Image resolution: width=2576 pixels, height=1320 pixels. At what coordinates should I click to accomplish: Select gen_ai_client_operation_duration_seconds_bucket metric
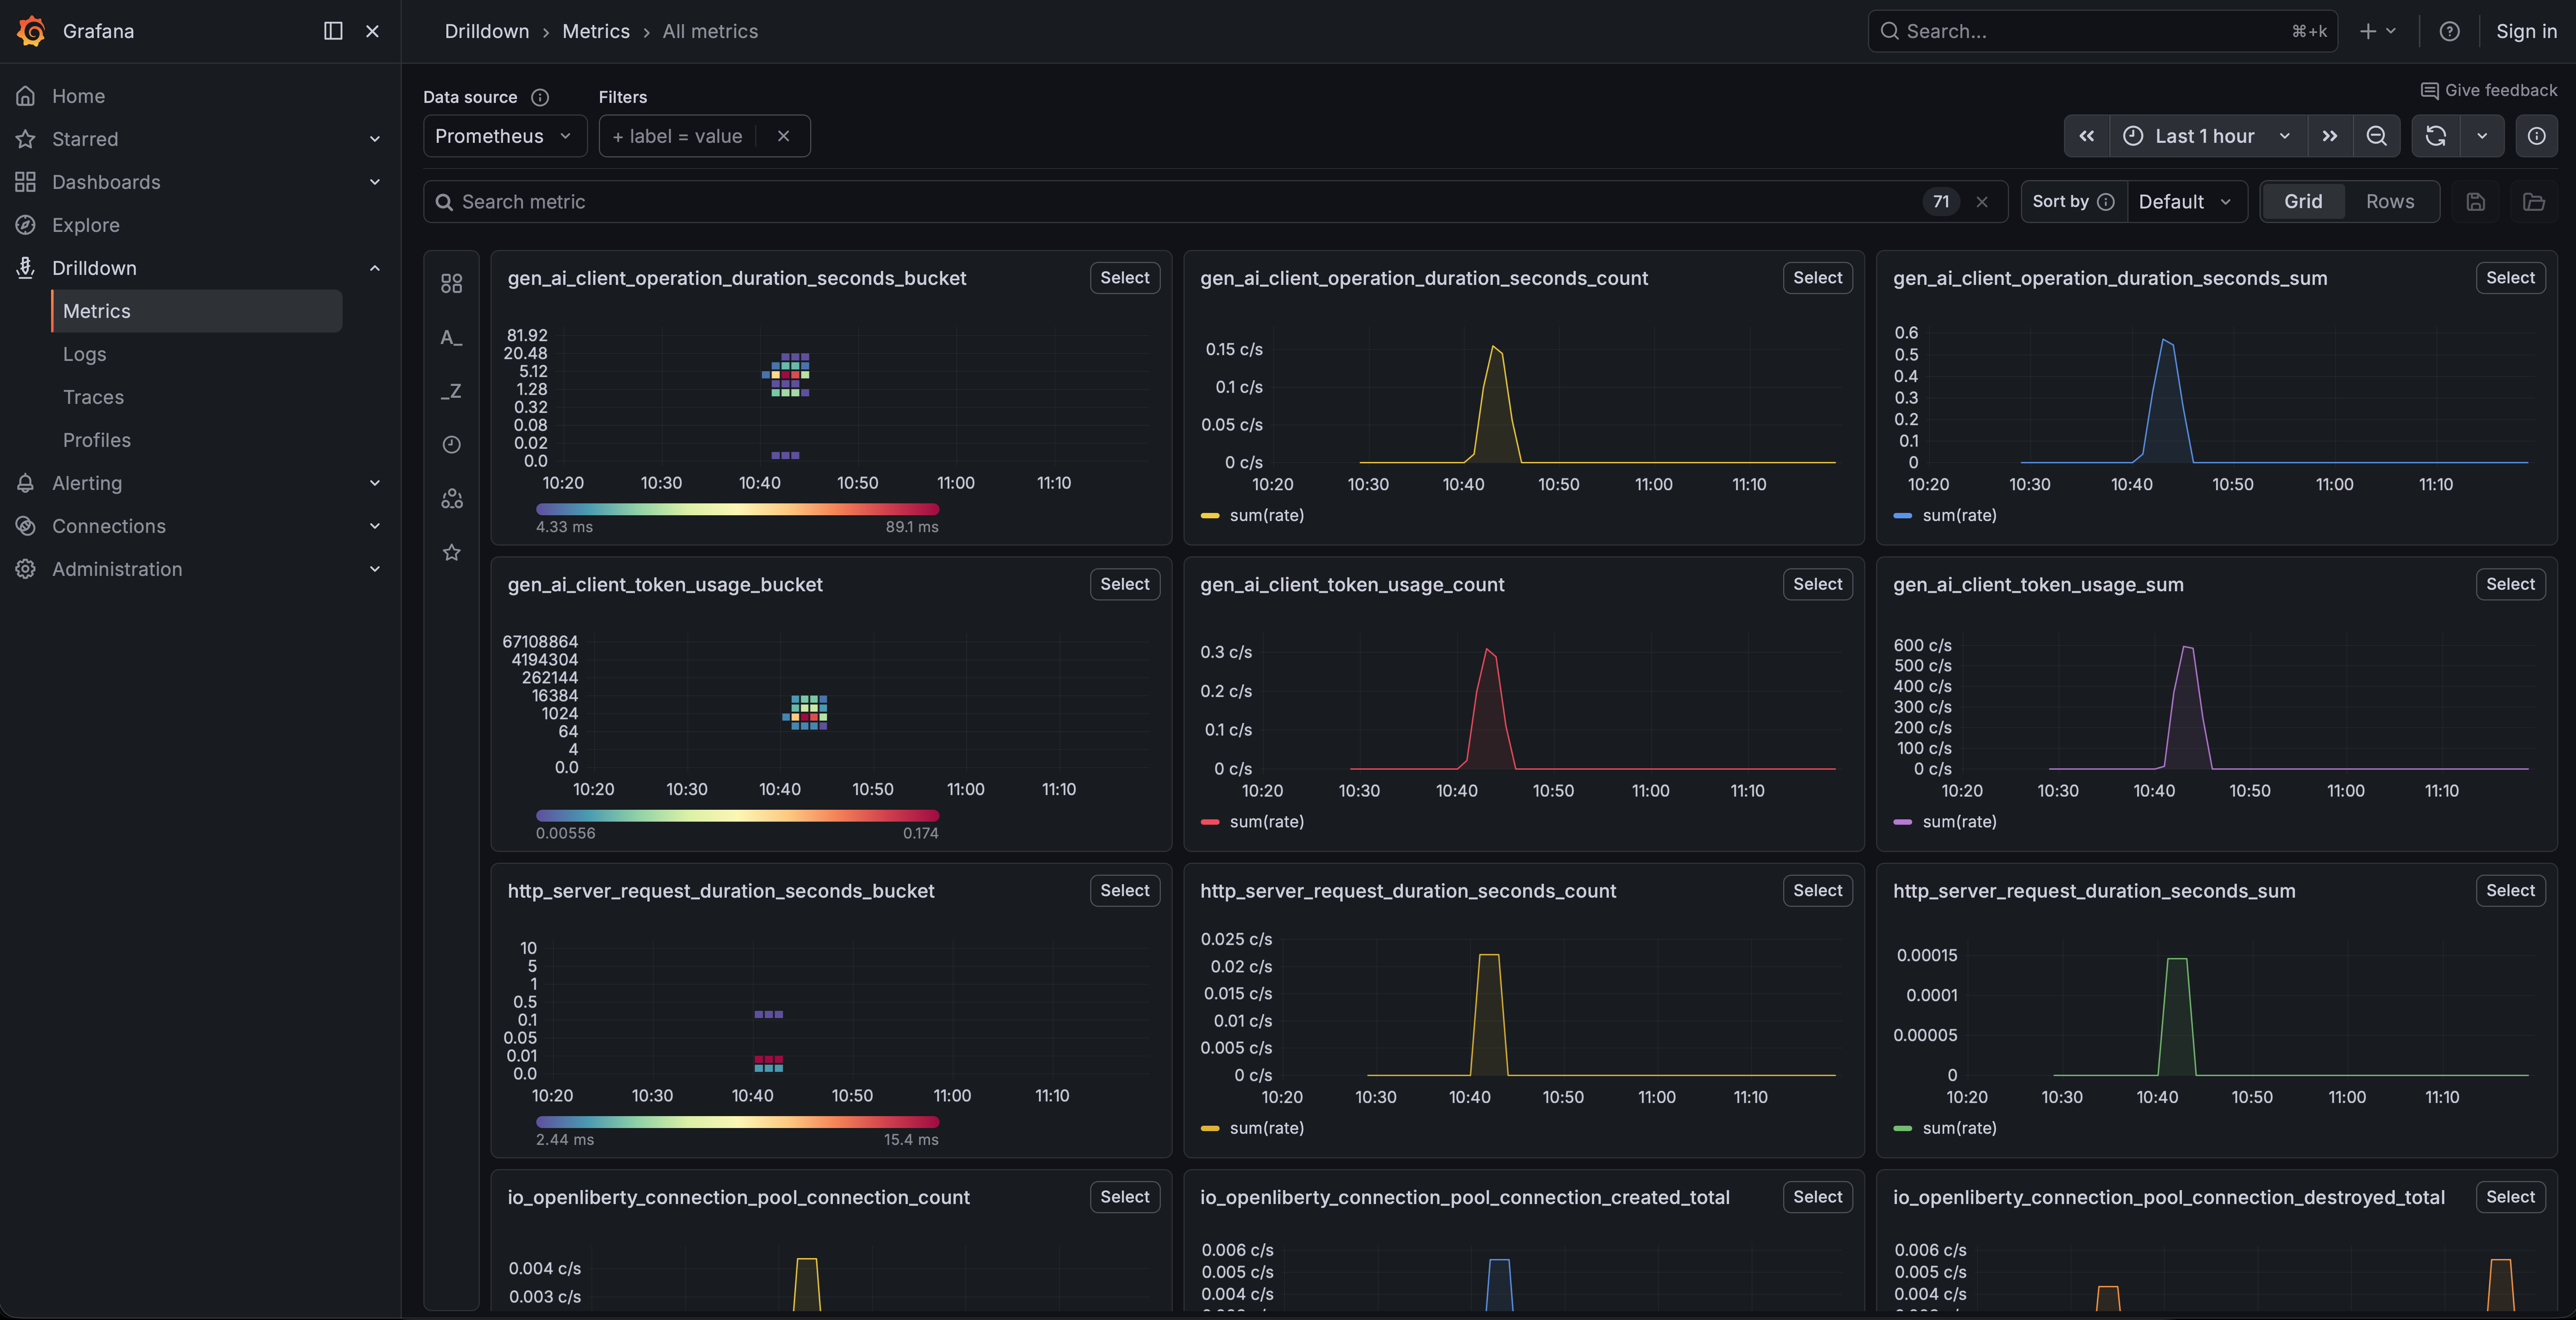[x=1125, y=278]
